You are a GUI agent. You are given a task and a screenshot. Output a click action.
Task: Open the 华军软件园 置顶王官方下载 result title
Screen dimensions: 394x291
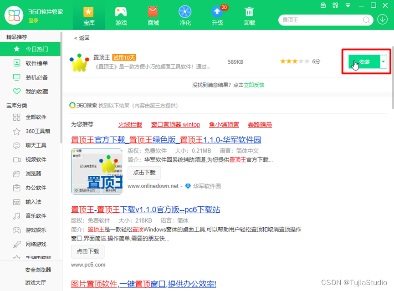[x=166, y=140]
